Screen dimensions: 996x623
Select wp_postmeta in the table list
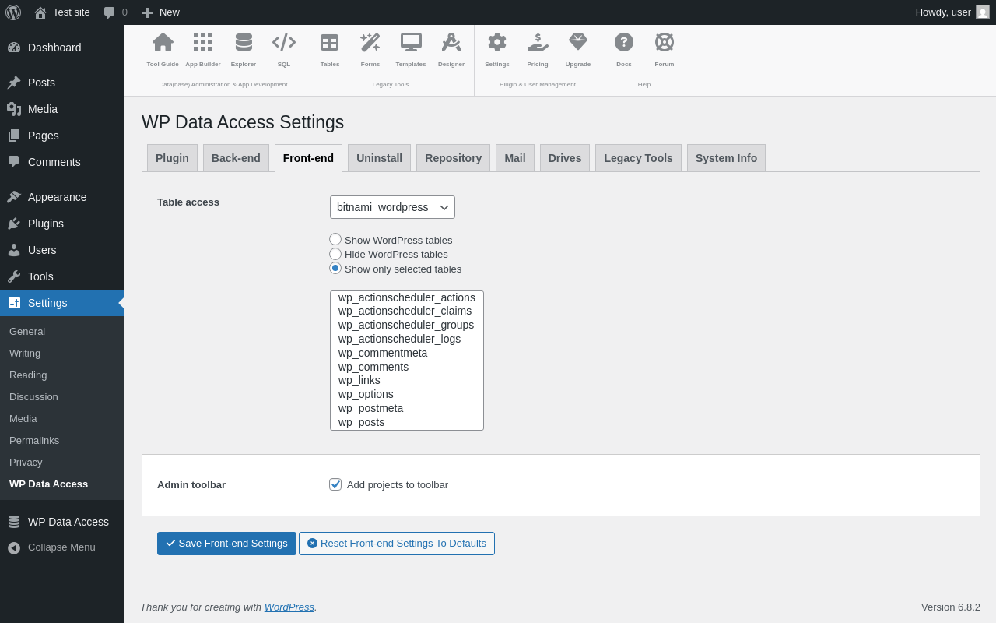(x=406, y=408)
